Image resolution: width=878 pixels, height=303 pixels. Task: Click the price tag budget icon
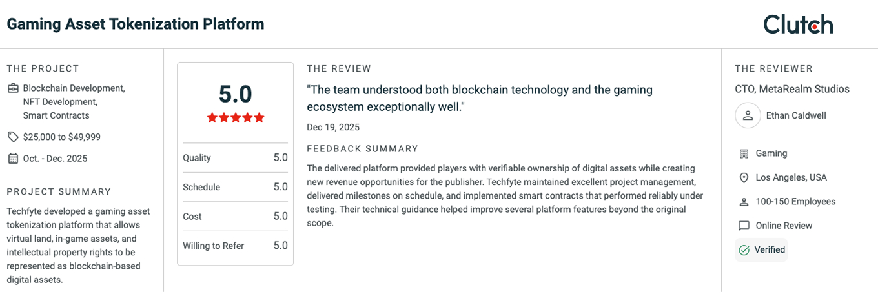pos(13,137)
